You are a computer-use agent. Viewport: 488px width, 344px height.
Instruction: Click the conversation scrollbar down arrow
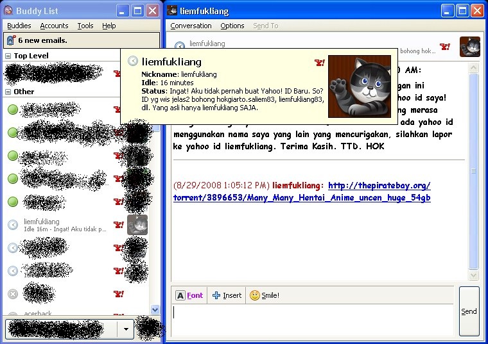473,275
